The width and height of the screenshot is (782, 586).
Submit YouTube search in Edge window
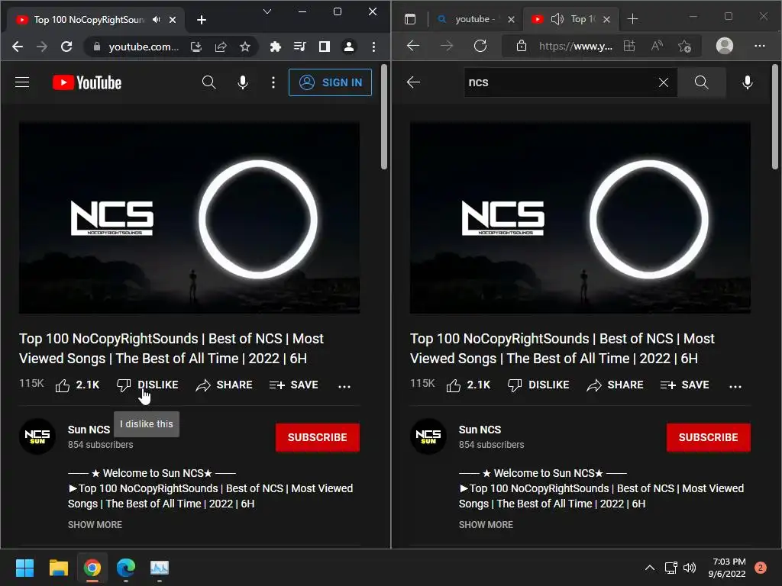(702, 82)
